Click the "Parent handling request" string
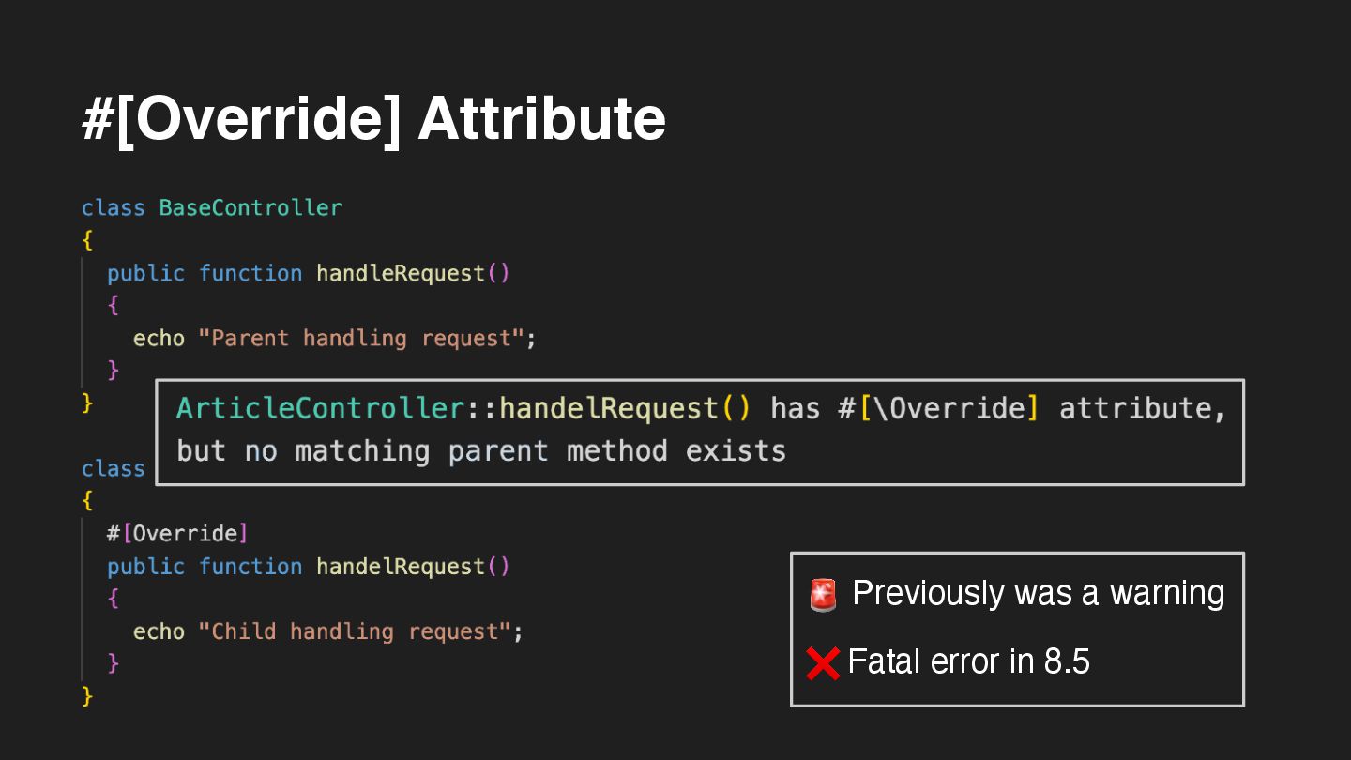 coord(360,338)
